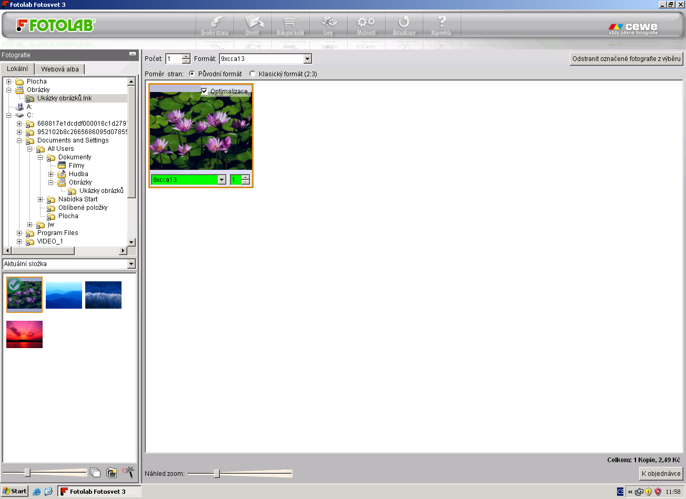Select Původní formát radio button
The height and width of the screenshot is (499, 686).
[192, 74]
